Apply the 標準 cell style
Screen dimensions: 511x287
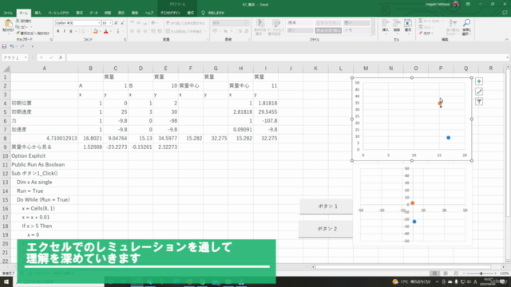pos(299,23)
